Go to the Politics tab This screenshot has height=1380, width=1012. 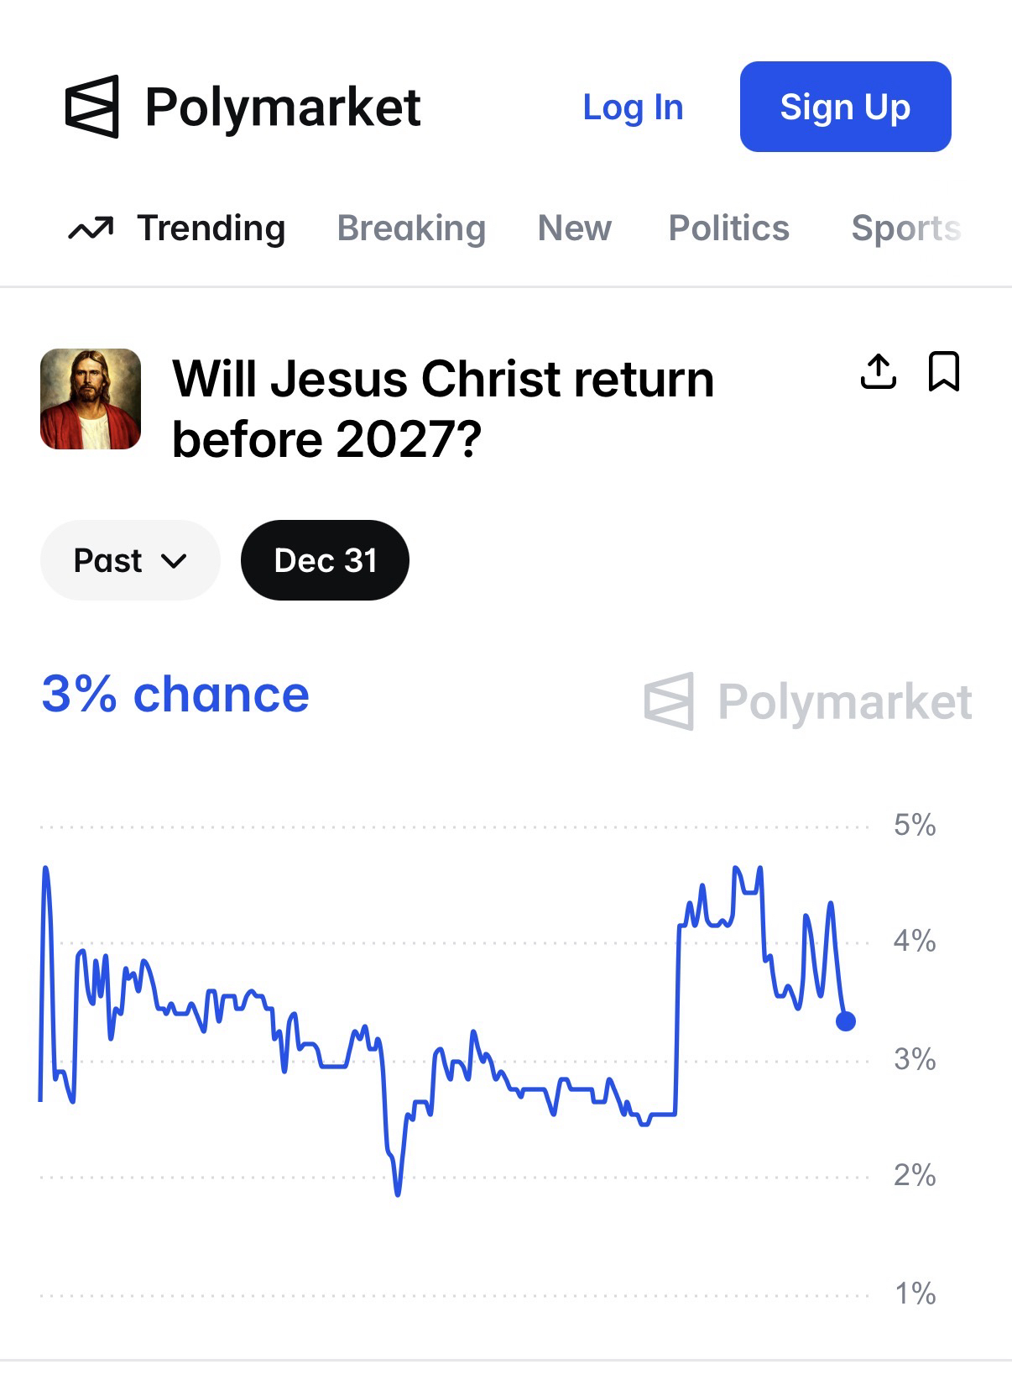coord(728,228)
